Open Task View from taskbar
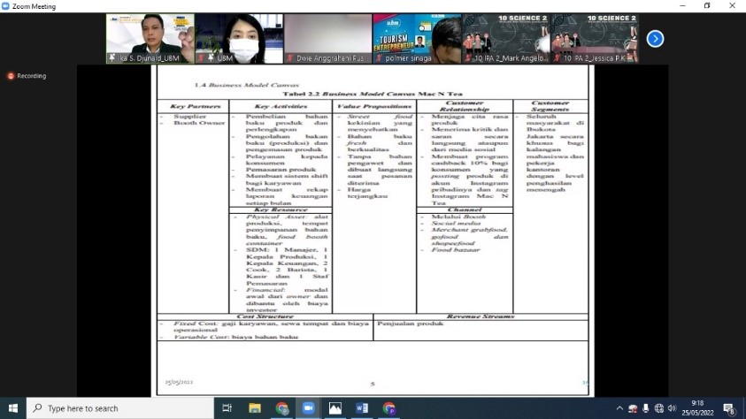746x419 pixels. (227, 408)
